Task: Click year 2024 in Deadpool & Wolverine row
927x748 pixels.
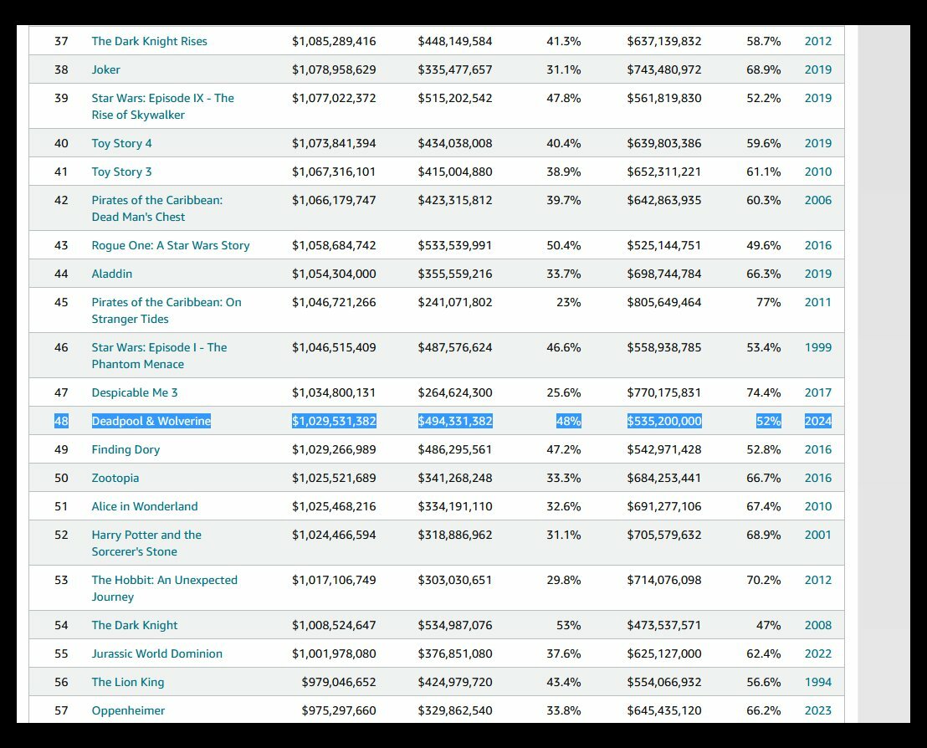Action: pyautogui.click(x=817, y=421)
